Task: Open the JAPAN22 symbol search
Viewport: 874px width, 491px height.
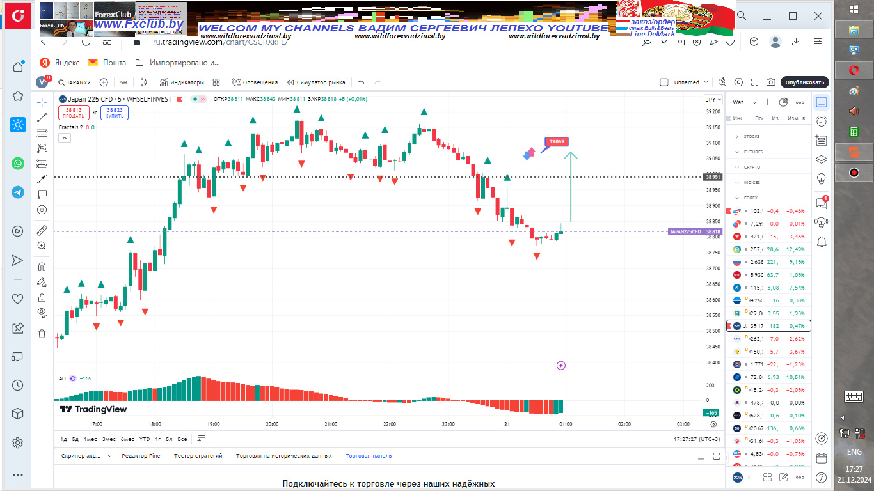Action: pyautogui.click(x=74, y=82)
